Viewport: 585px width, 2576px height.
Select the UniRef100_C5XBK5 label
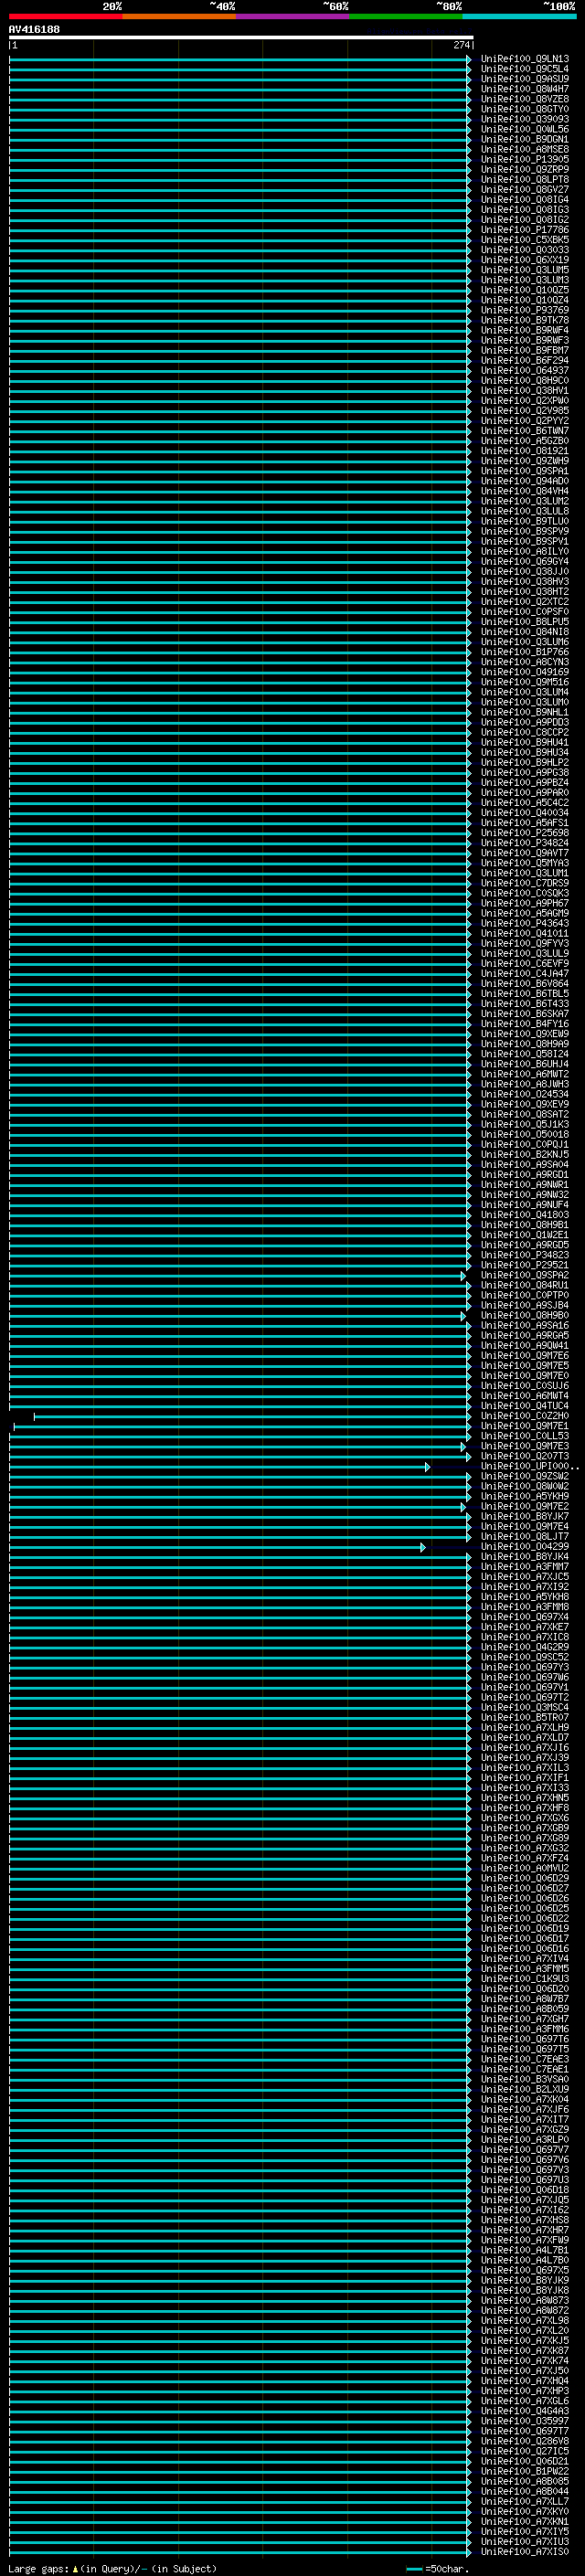point(524,240)
